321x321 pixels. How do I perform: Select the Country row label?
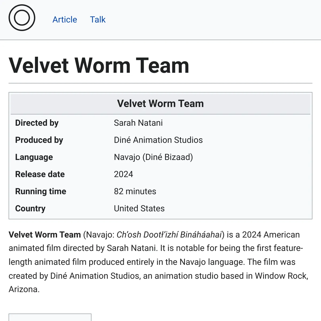(x=30, y=209)
